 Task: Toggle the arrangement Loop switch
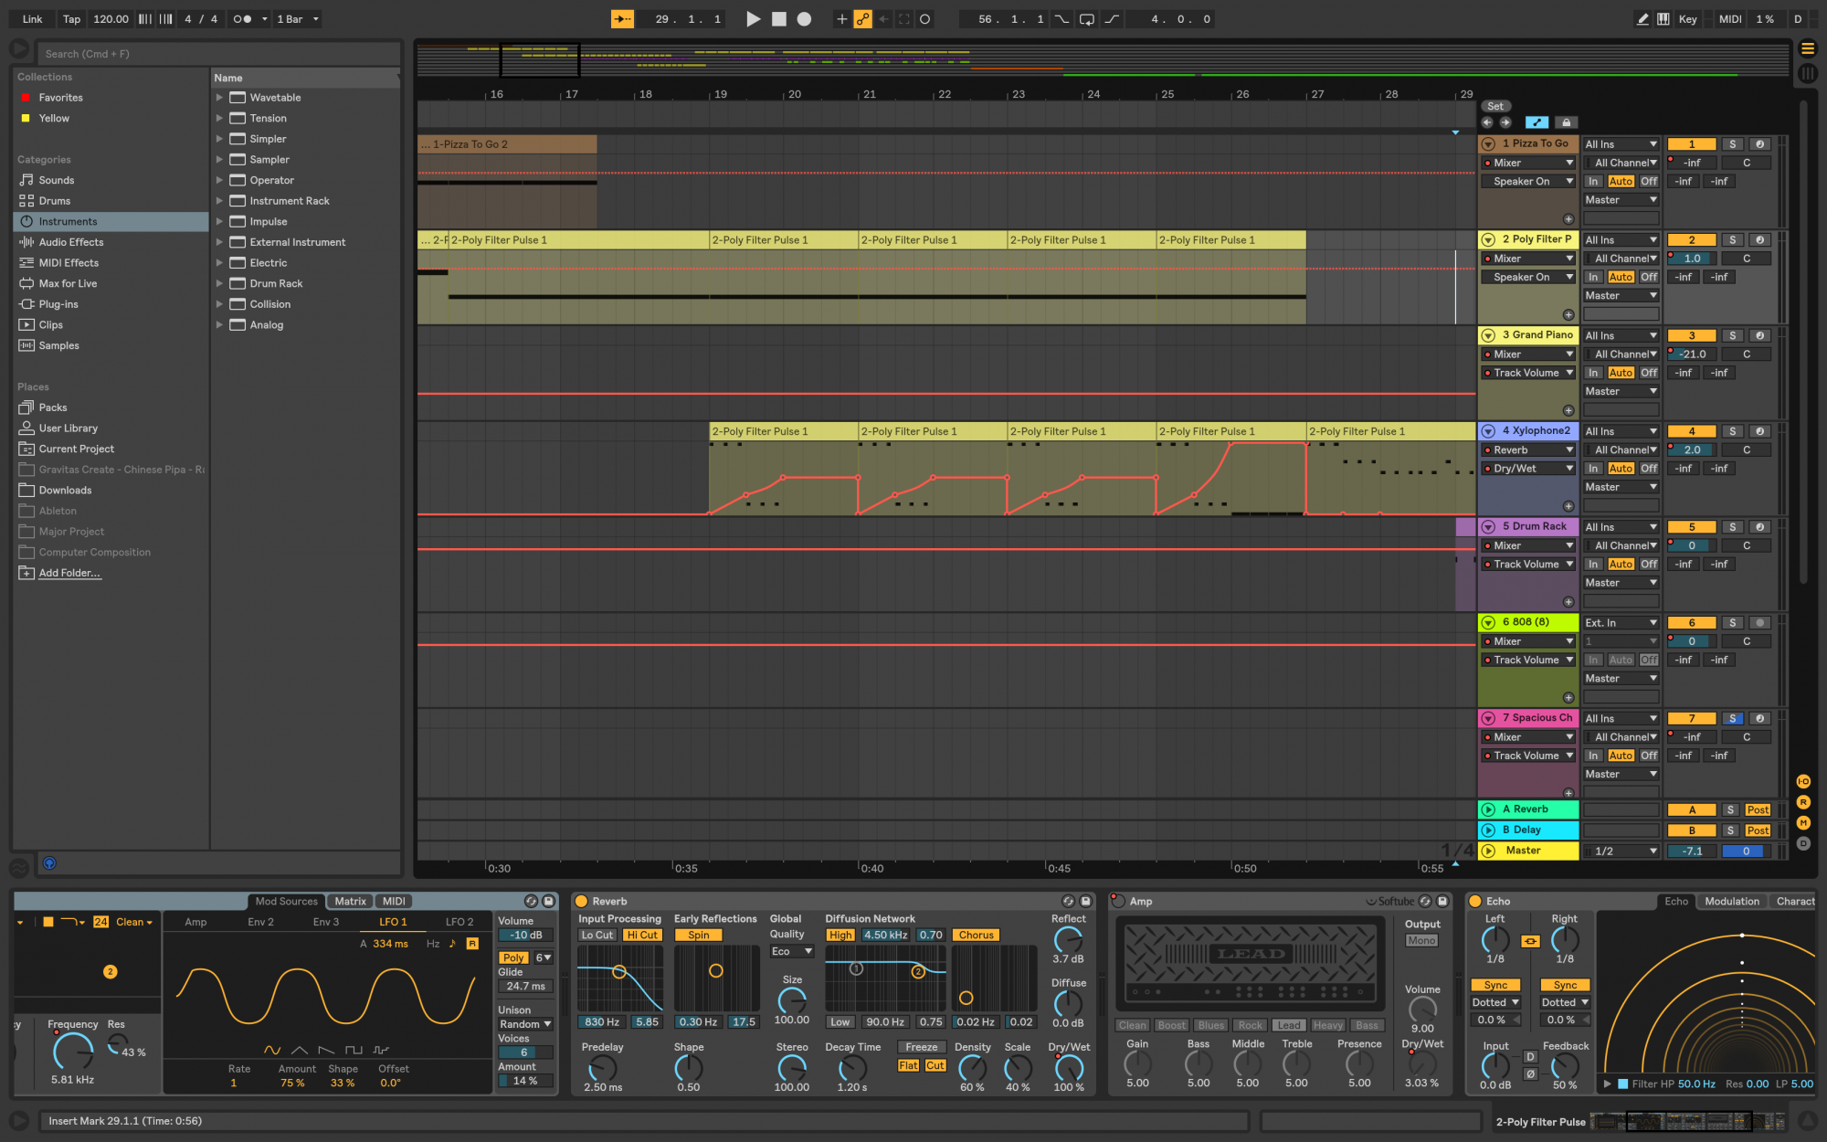pyautogui.click(x=1086, y=18)
